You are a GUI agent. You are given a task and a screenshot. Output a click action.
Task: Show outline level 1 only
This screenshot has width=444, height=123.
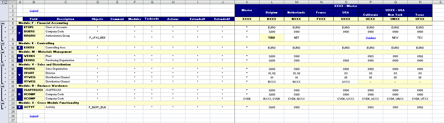click(x=2, y=2)
